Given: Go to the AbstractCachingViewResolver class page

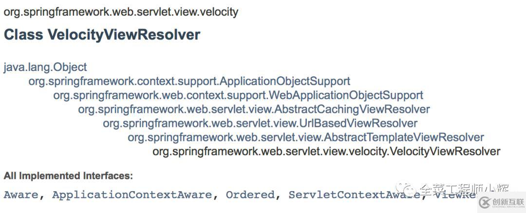Looking at the screenshot, I should point(254,109).
